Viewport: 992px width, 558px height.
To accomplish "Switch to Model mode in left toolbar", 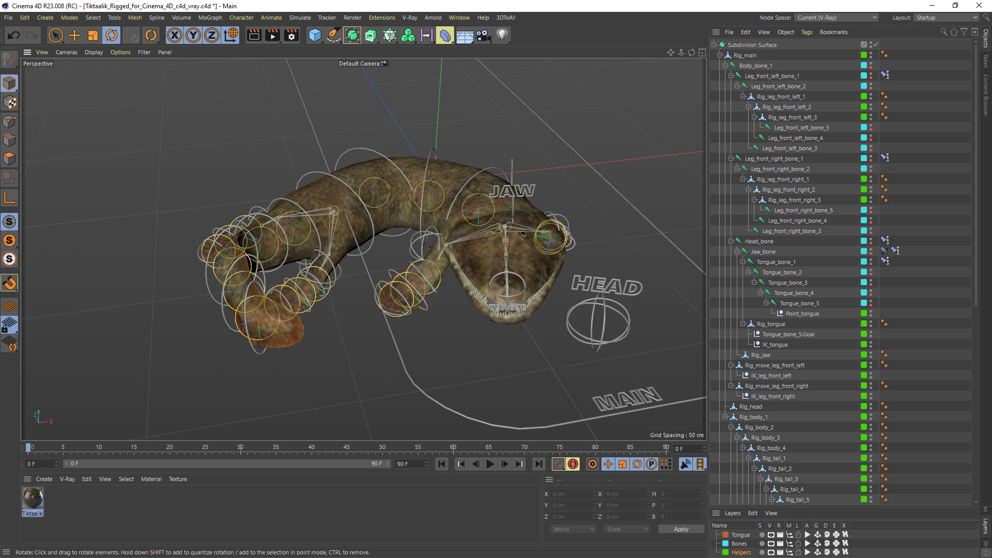I will pyautogui.click(x=9, y=83).
